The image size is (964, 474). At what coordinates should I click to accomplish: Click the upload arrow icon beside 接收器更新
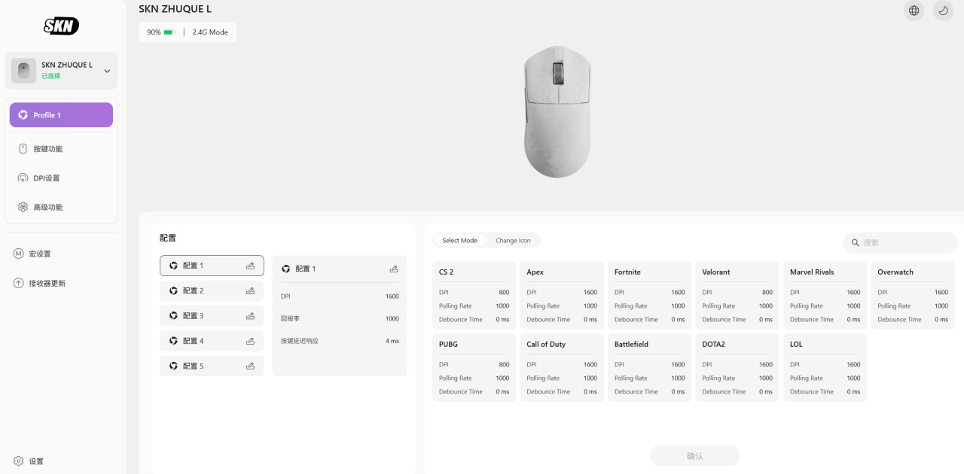click(19, 283)
